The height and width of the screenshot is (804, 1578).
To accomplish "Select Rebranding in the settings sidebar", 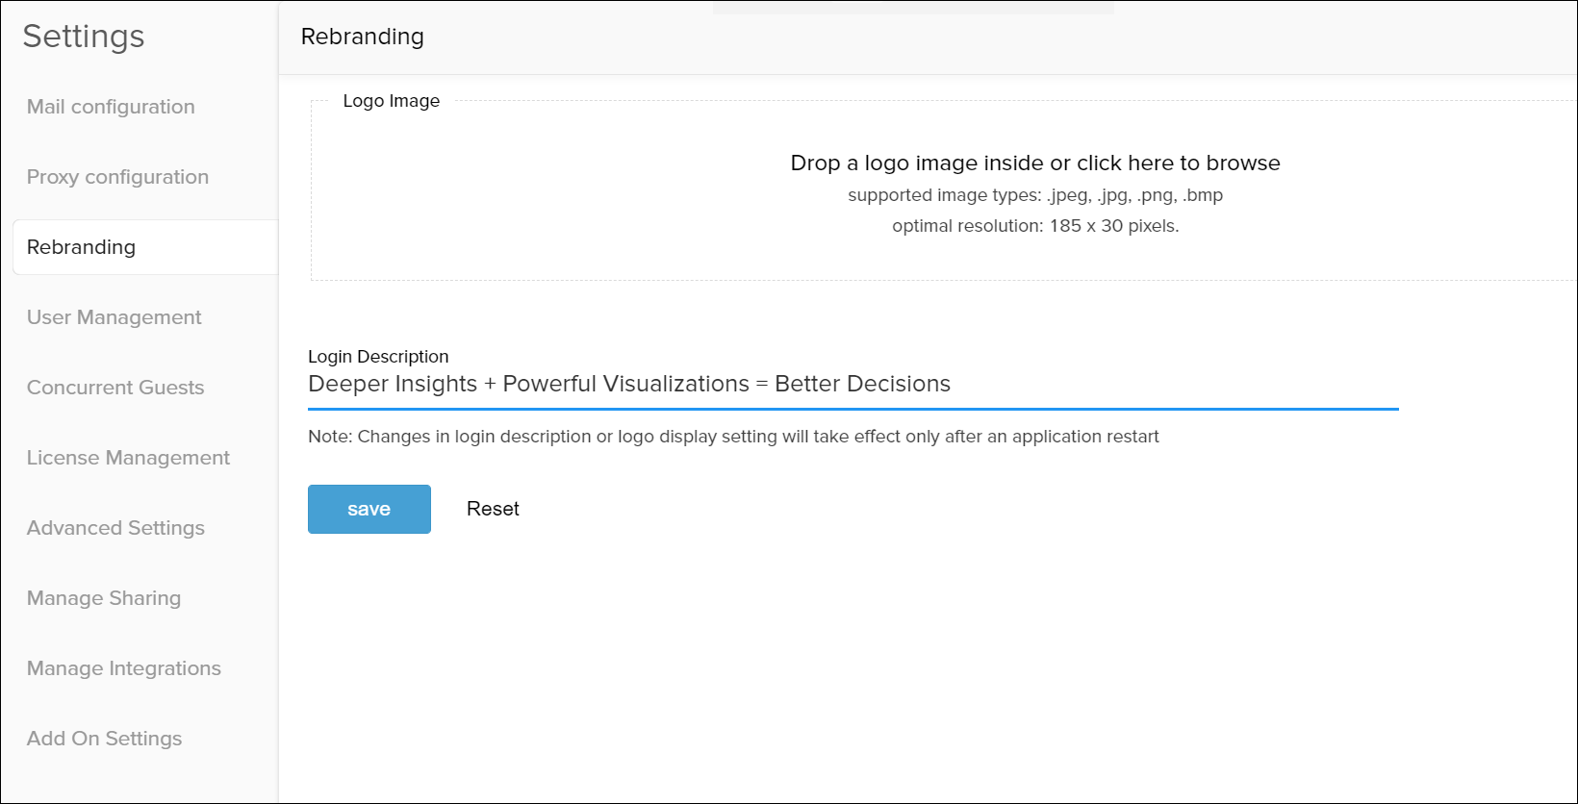I will [x=82, y=247].
